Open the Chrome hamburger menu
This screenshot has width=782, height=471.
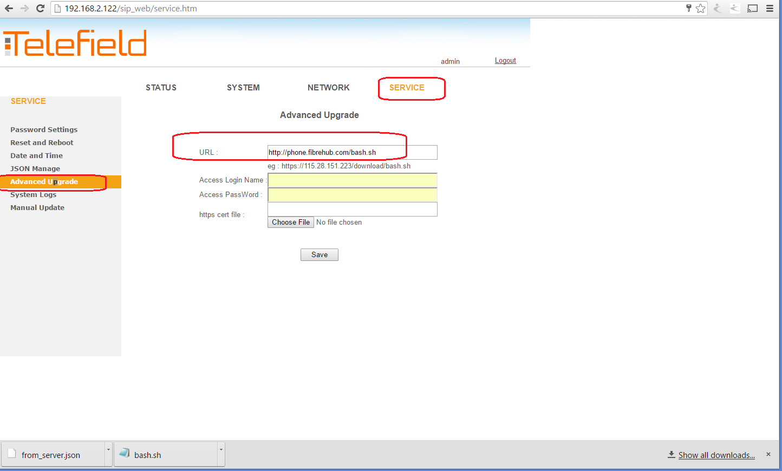(x=770, y=8)
